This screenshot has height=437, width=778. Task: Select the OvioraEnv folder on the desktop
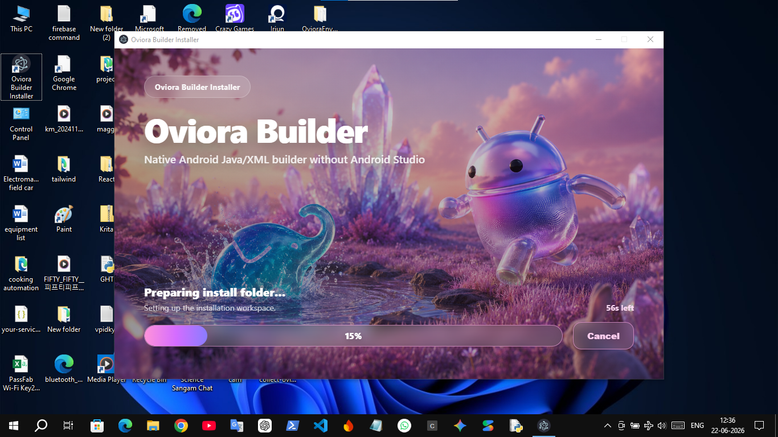click(x=320, y=19)
